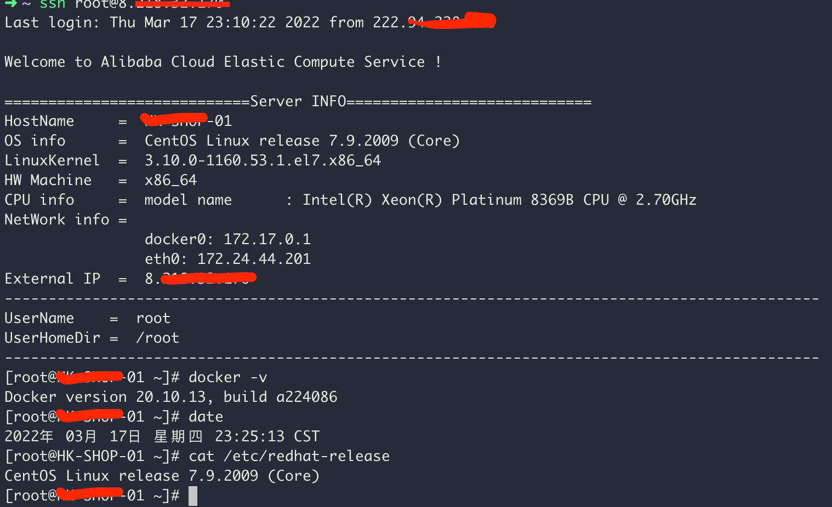Image resolution: width=832 pixels, height=507 pixels.
Task: Click the HW Machine x86_64 value
Action: click(170, 180)
